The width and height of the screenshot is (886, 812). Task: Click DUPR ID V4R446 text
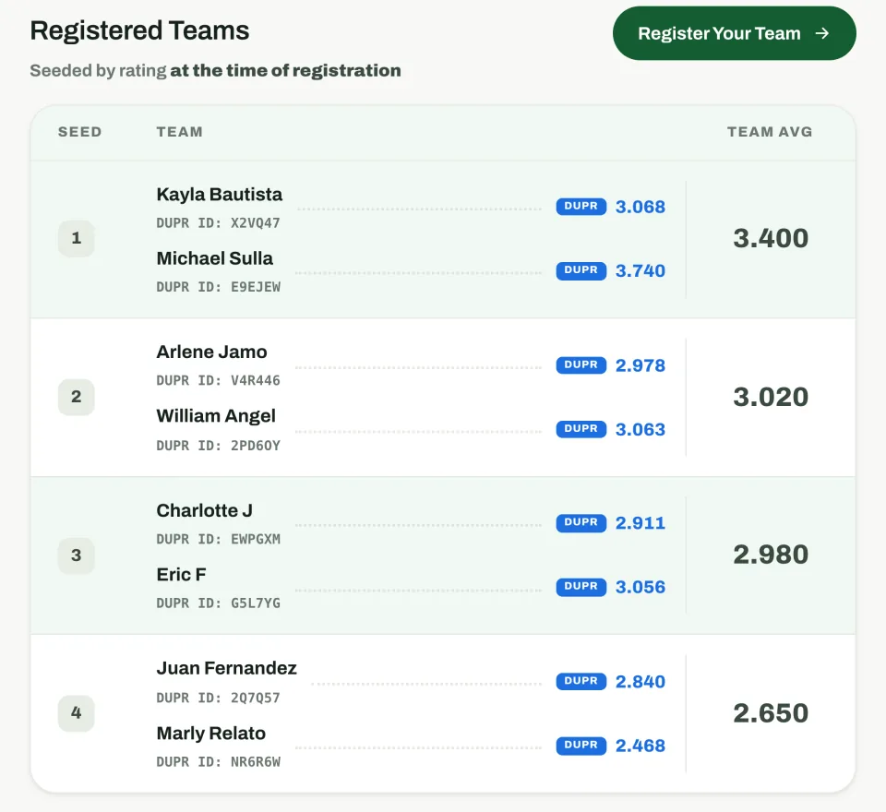coord(218,380)
